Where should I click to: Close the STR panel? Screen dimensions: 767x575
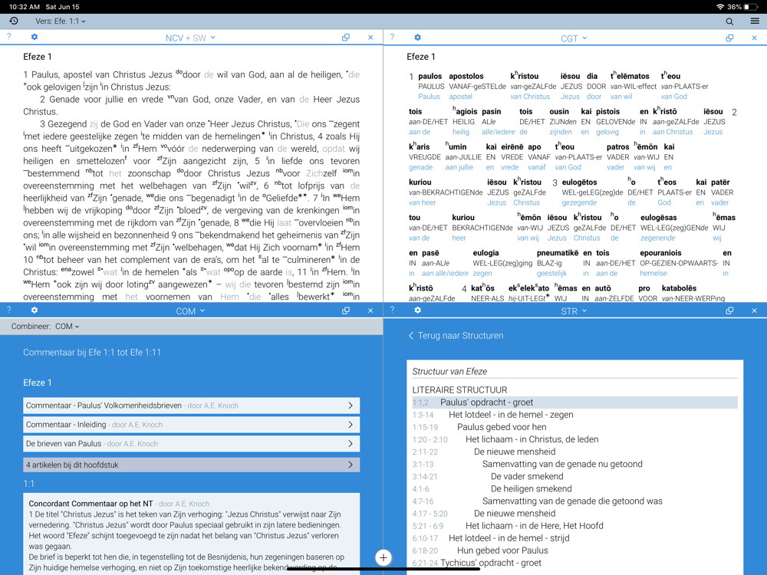tap(754, 310)
